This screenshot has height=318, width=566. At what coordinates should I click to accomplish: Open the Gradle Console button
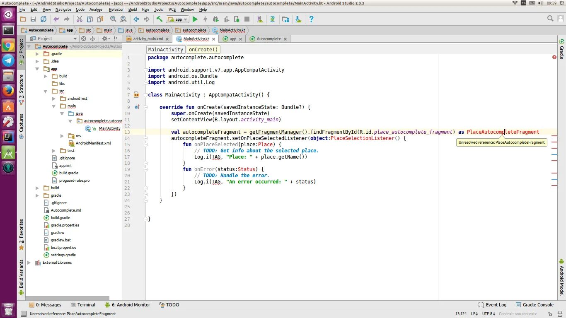click(x=535, y=305)
